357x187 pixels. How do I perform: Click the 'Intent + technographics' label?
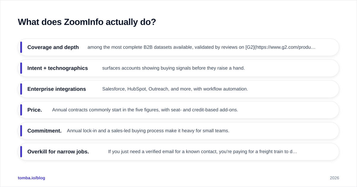(x=58, y=68)
